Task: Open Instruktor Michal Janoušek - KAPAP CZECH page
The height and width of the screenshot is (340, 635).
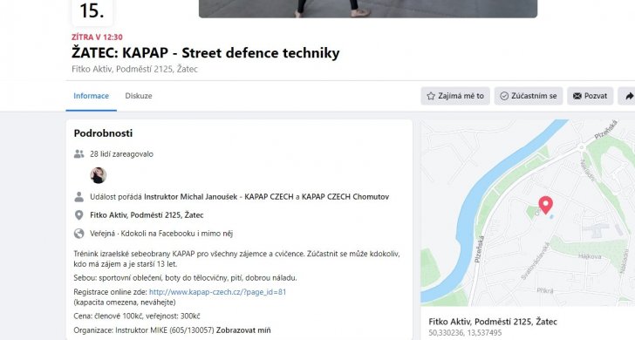Action: pos(219,197)
